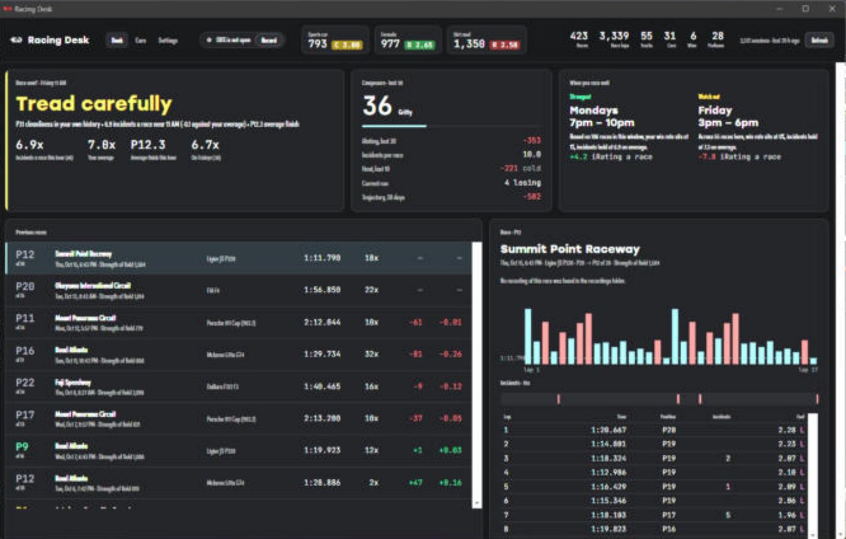Click lap 1 row time 1:20.667
Image resolution: width=846 pixels, height=539 pixels.
pyautogui.click(x=609, y=430)
